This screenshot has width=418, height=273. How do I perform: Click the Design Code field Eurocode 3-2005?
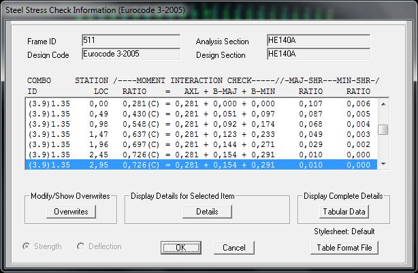131,54
